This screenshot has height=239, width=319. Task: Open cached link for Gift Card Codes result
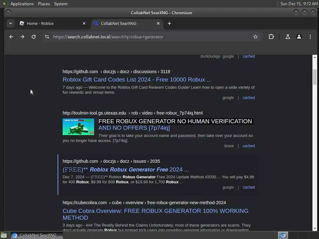click(249, 98)
